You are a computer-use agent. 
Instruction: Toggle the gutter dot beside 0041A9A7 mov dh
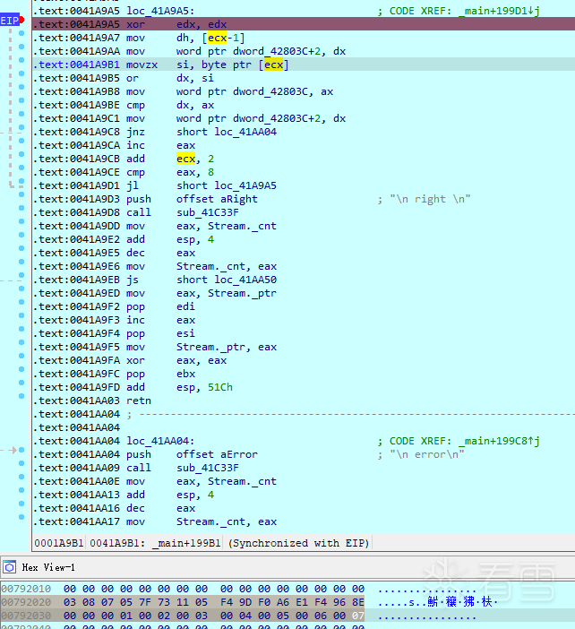click(21, 33)
